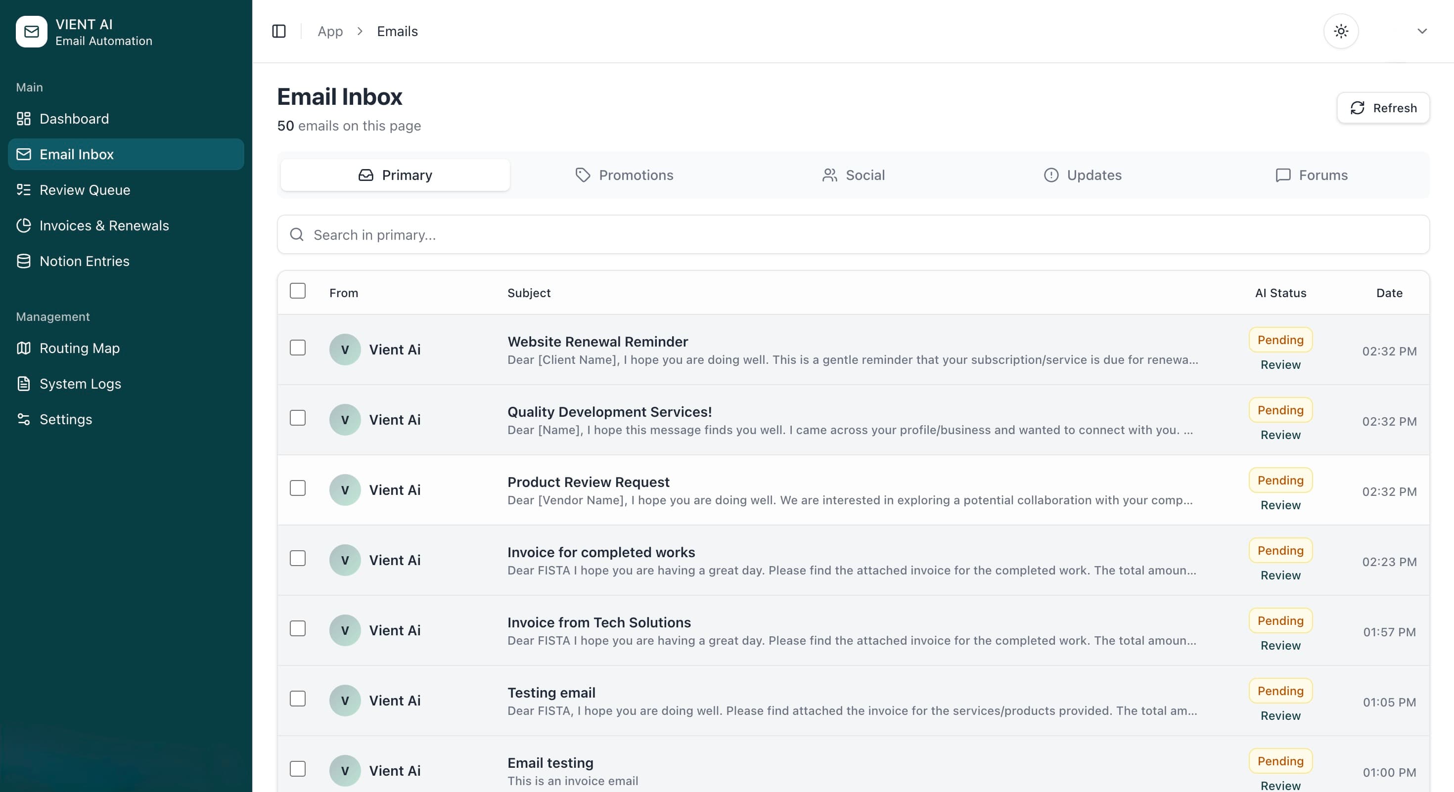Click the Email Inbox envelope icon
1454x792 pixels.
tap(24, 154)
